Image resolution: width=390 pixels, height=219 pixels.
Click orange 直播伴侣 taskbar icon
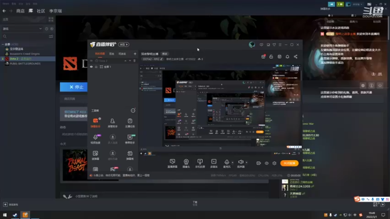click(25, 215)
